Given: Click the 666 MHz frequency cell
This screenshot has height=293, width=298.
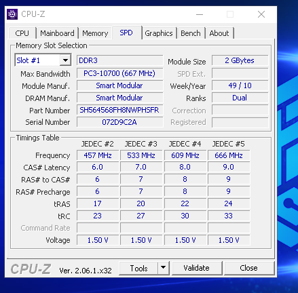Looking at the screenshot, I should (229, 155).
